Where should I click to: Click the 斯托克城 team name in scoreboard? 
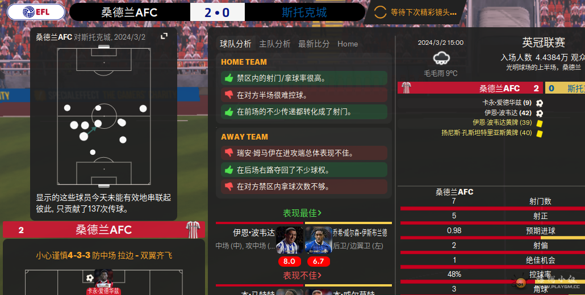[304, 12]
